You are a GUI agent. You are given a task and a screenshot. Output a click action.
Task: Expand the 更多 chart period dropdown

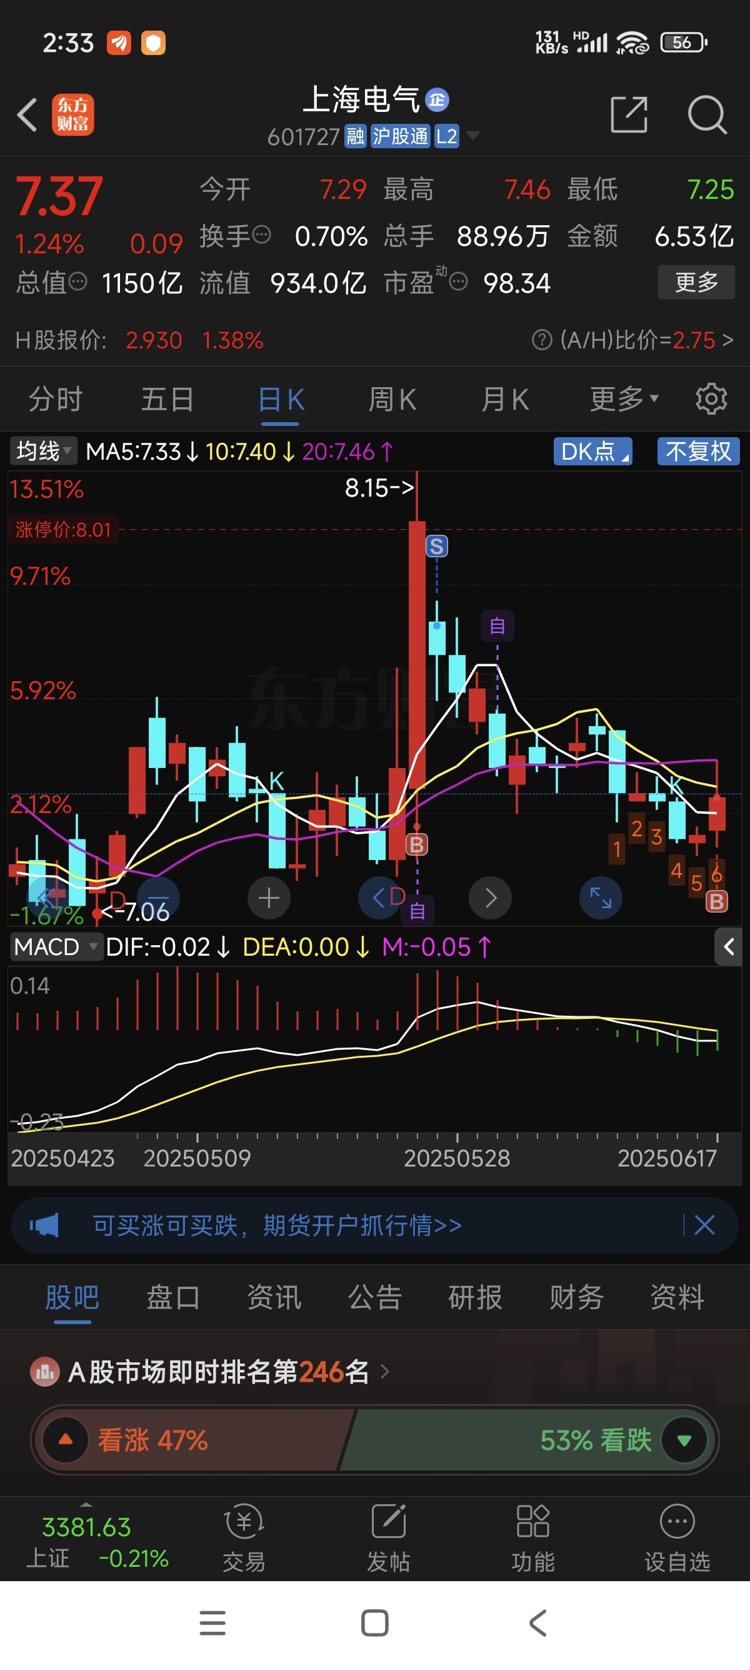click(624, 398)
